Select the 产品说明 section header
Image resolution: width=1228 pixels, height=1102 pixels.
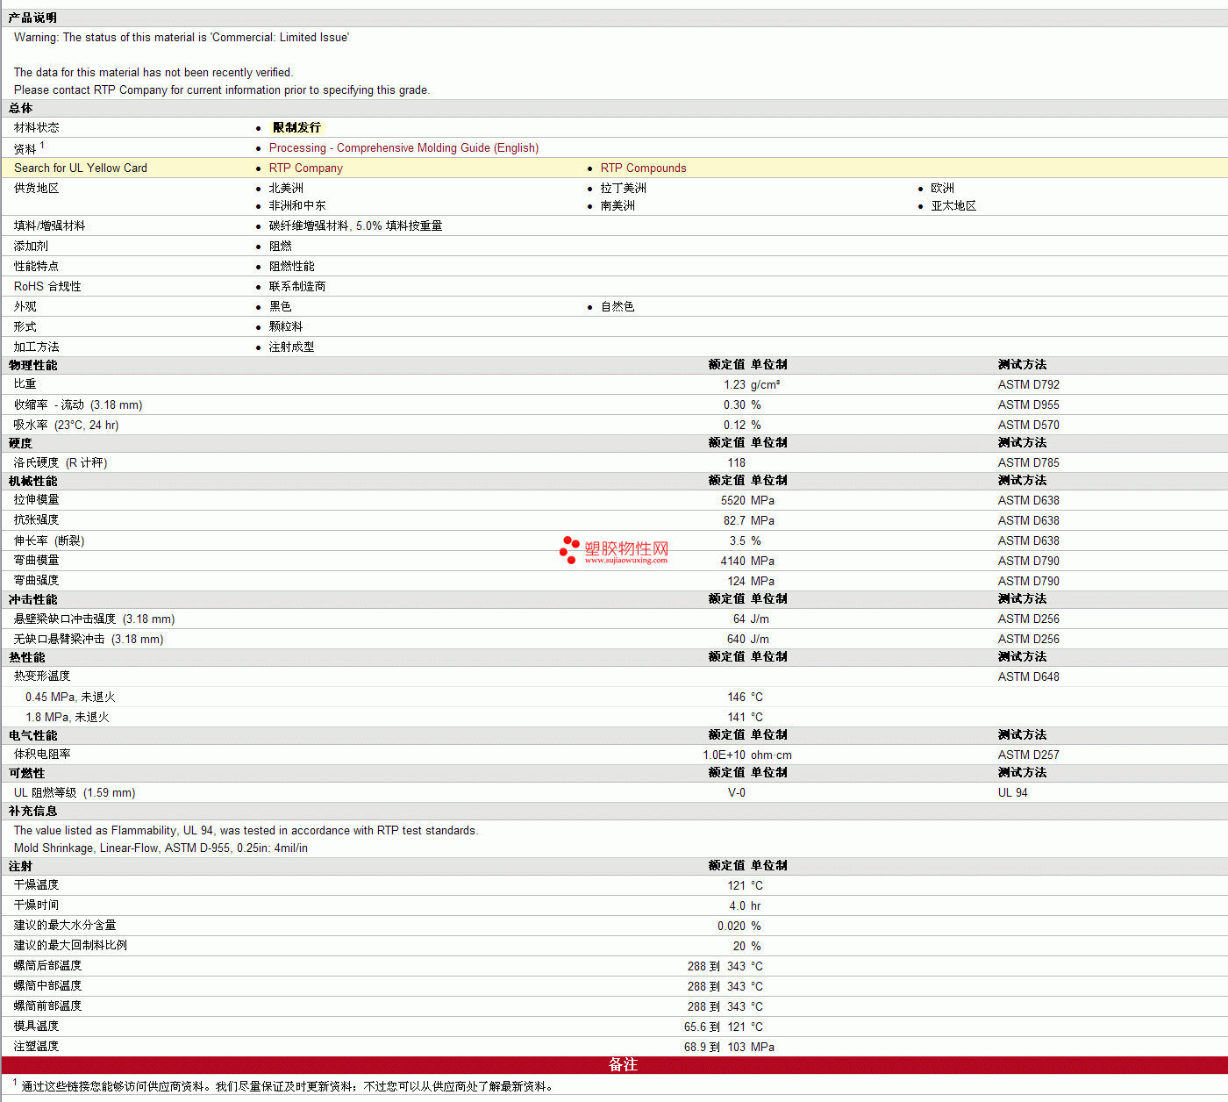click(x=32, y=18)
